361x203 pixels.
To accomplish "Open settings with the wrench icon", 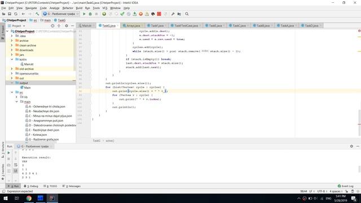I will (x=173, y=14).
